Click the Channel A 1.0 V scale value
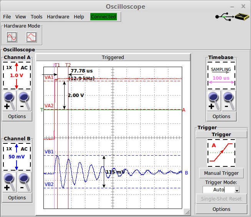Screen dimensions: 251x217 [x=17, y=76]
